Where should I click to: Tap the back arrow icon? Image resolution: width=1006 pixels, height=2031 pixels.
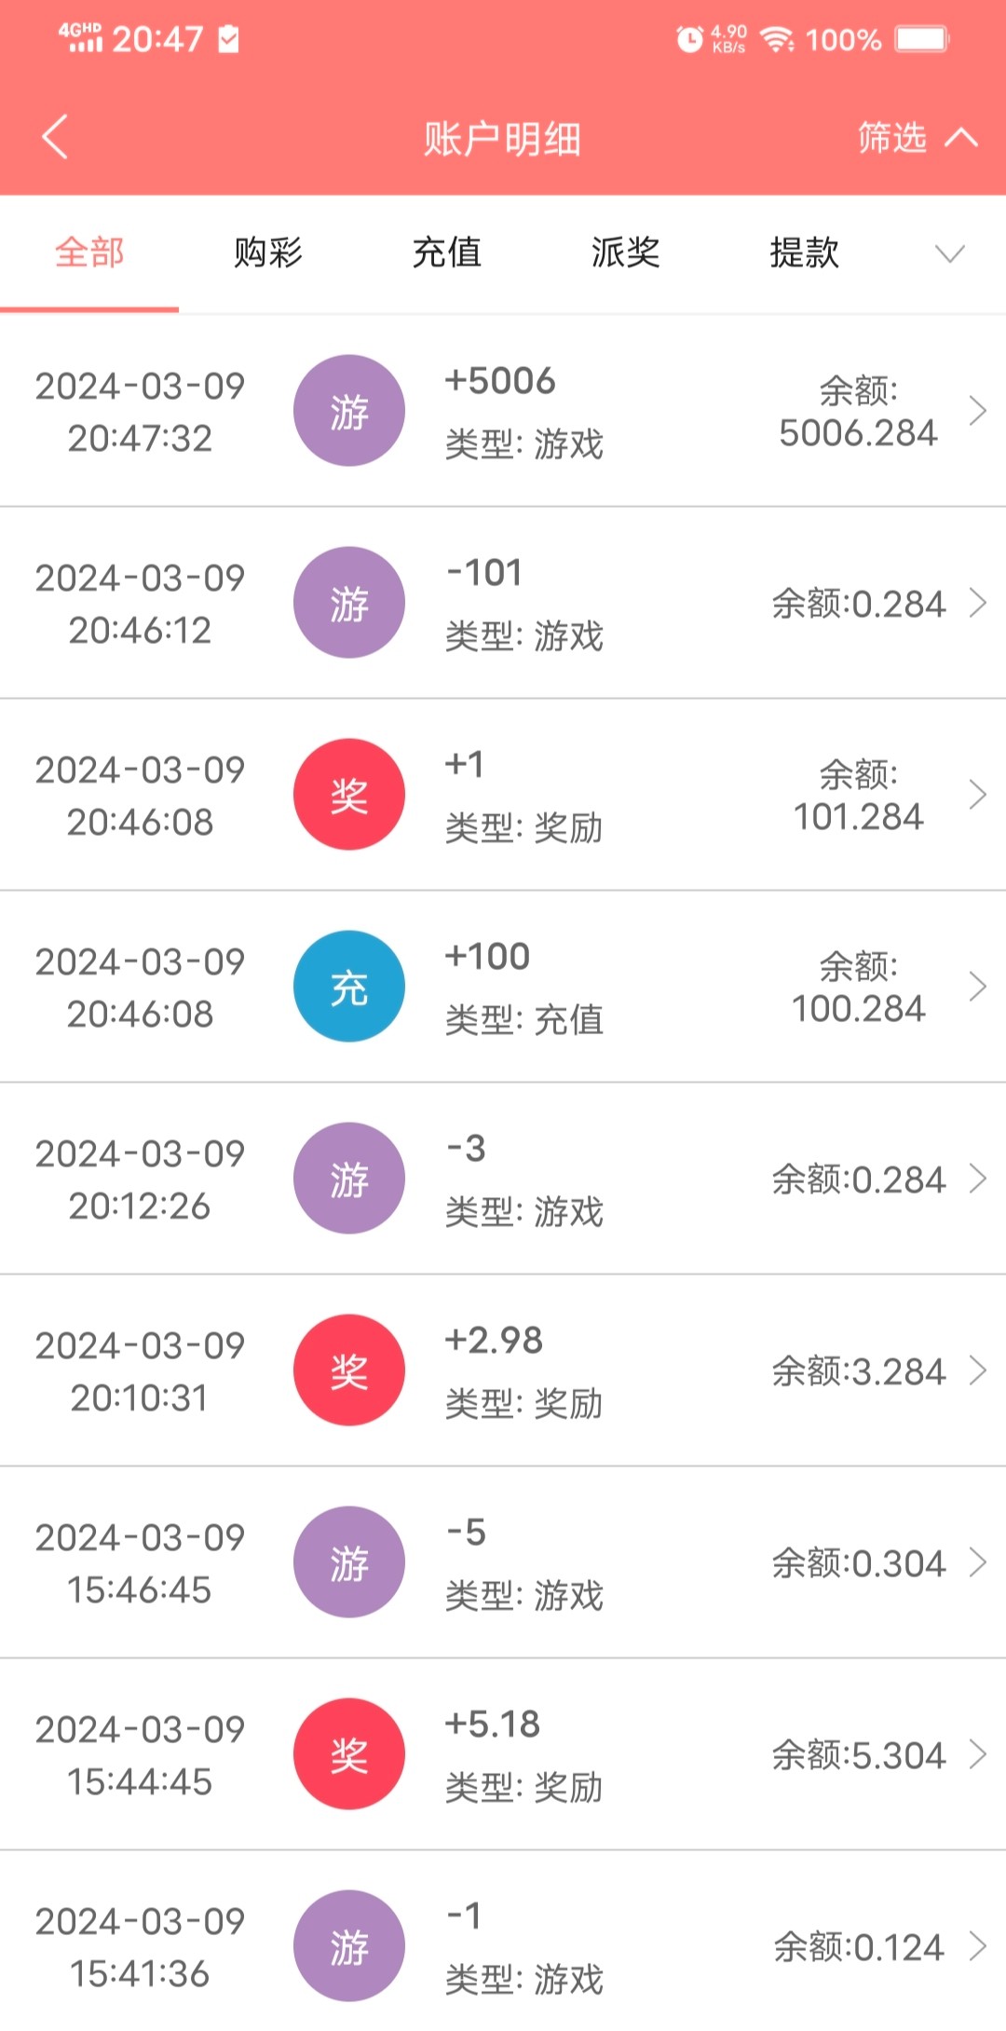55,137
